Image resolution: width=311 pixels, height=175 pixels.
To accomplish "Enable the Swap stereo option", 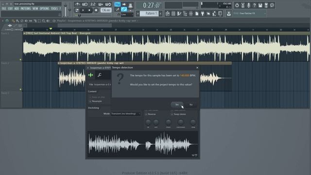I will (x=178, y=114).
